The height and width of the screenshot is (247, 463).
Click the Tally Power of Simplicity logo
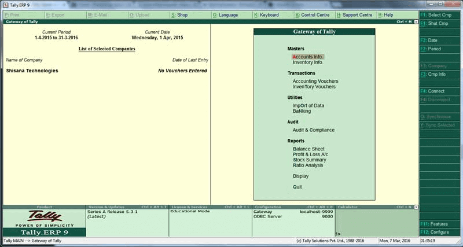coord(45,219)
